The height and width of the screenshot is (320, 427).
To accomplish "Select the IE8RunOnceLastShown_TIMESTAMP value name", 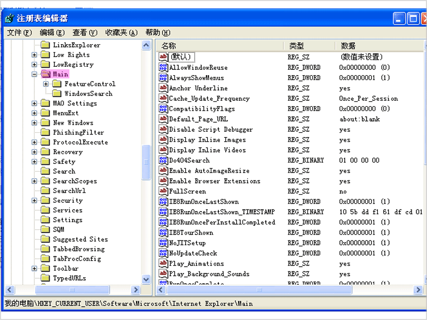I will coord(222,212).
